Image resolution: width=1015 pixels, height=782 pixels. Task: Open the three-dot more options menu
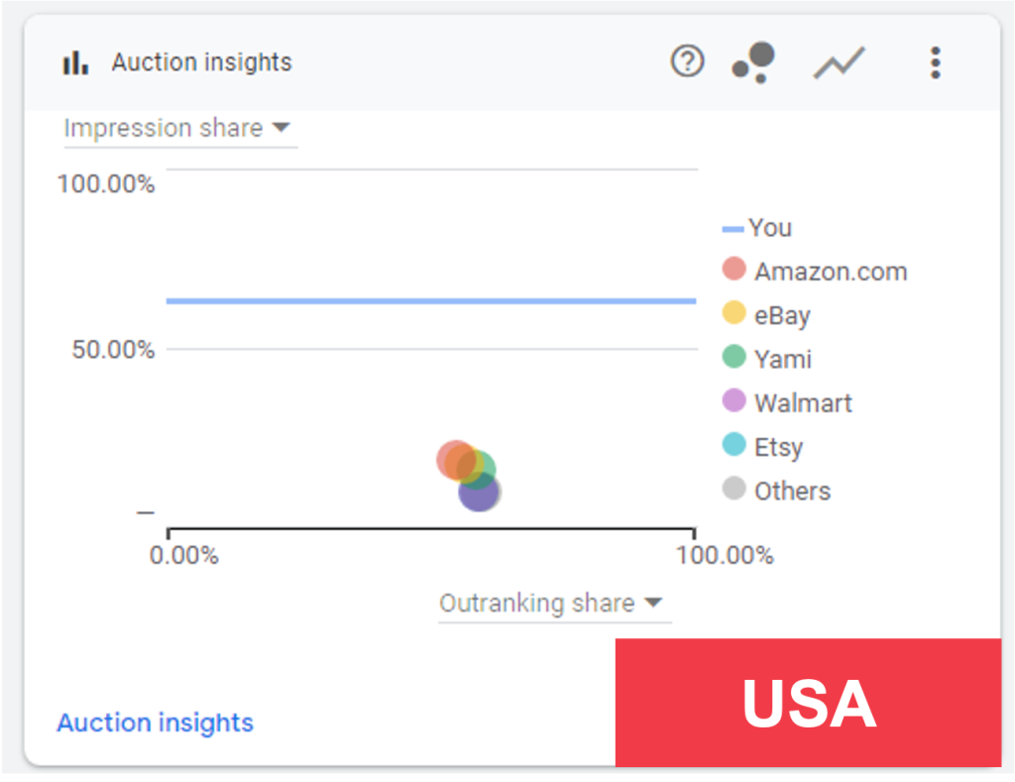935,62
